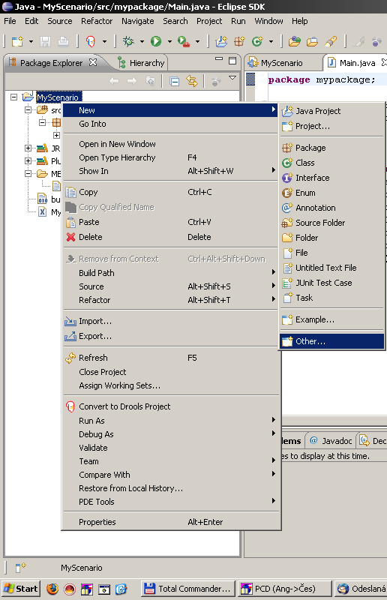The image size is (387, 600).
Task: Maximize the Package Explorer view
Action: (232, 61)
